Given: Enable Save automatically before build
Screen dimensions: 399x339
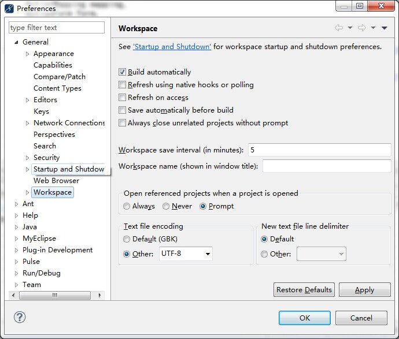Looking at the screenshot, I should 122,110.
